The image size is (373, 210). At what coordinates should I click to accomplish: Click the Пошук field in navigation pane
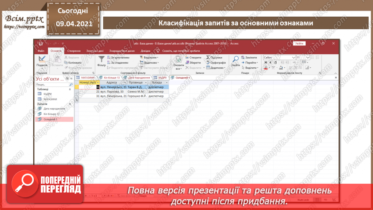click(x=52, y=84)
